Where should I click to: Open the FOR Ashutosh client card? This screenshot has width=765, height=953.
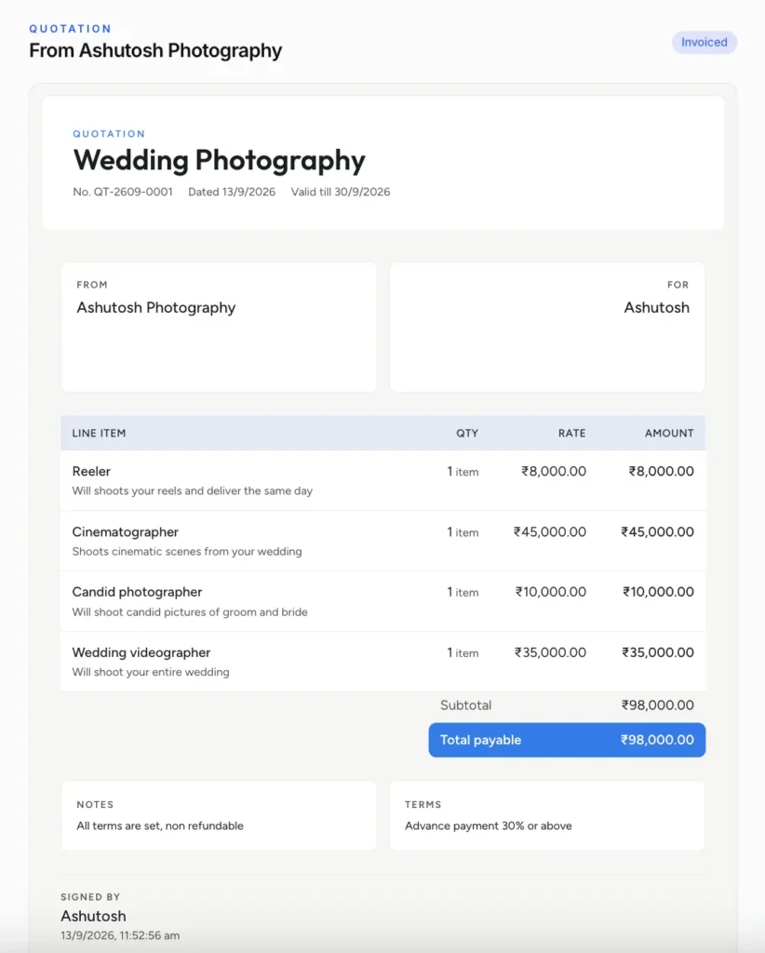point(547,327)
